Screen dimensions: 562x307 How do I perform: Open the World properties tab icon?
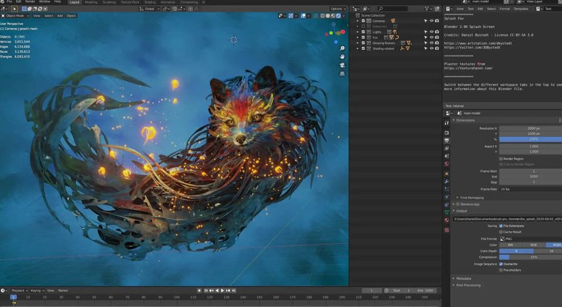tap(447, 164)
